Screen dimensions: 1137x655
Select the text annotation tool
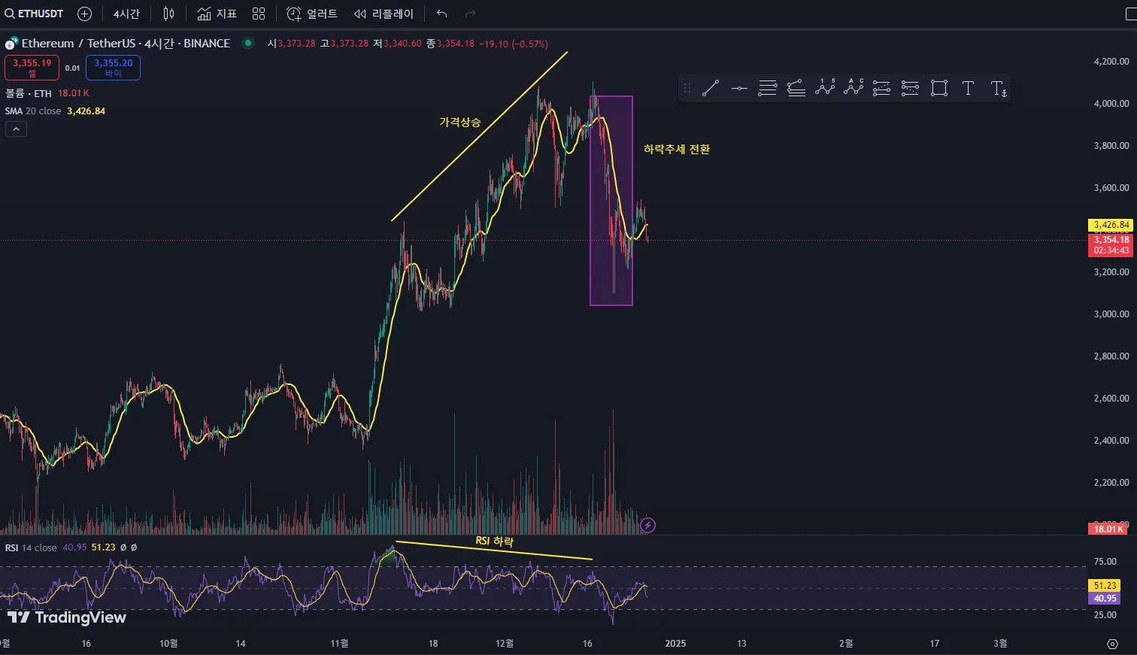click(x=968, y=89)
